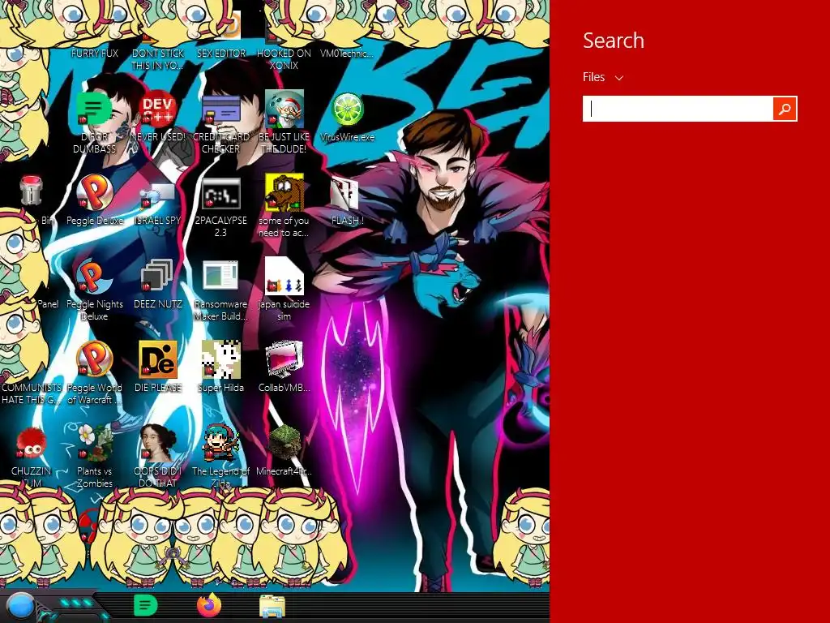The width and height of the screenshot is (830, 623).
Task: Select VirusWire.exe lime icon
Action: coord(347,109)
